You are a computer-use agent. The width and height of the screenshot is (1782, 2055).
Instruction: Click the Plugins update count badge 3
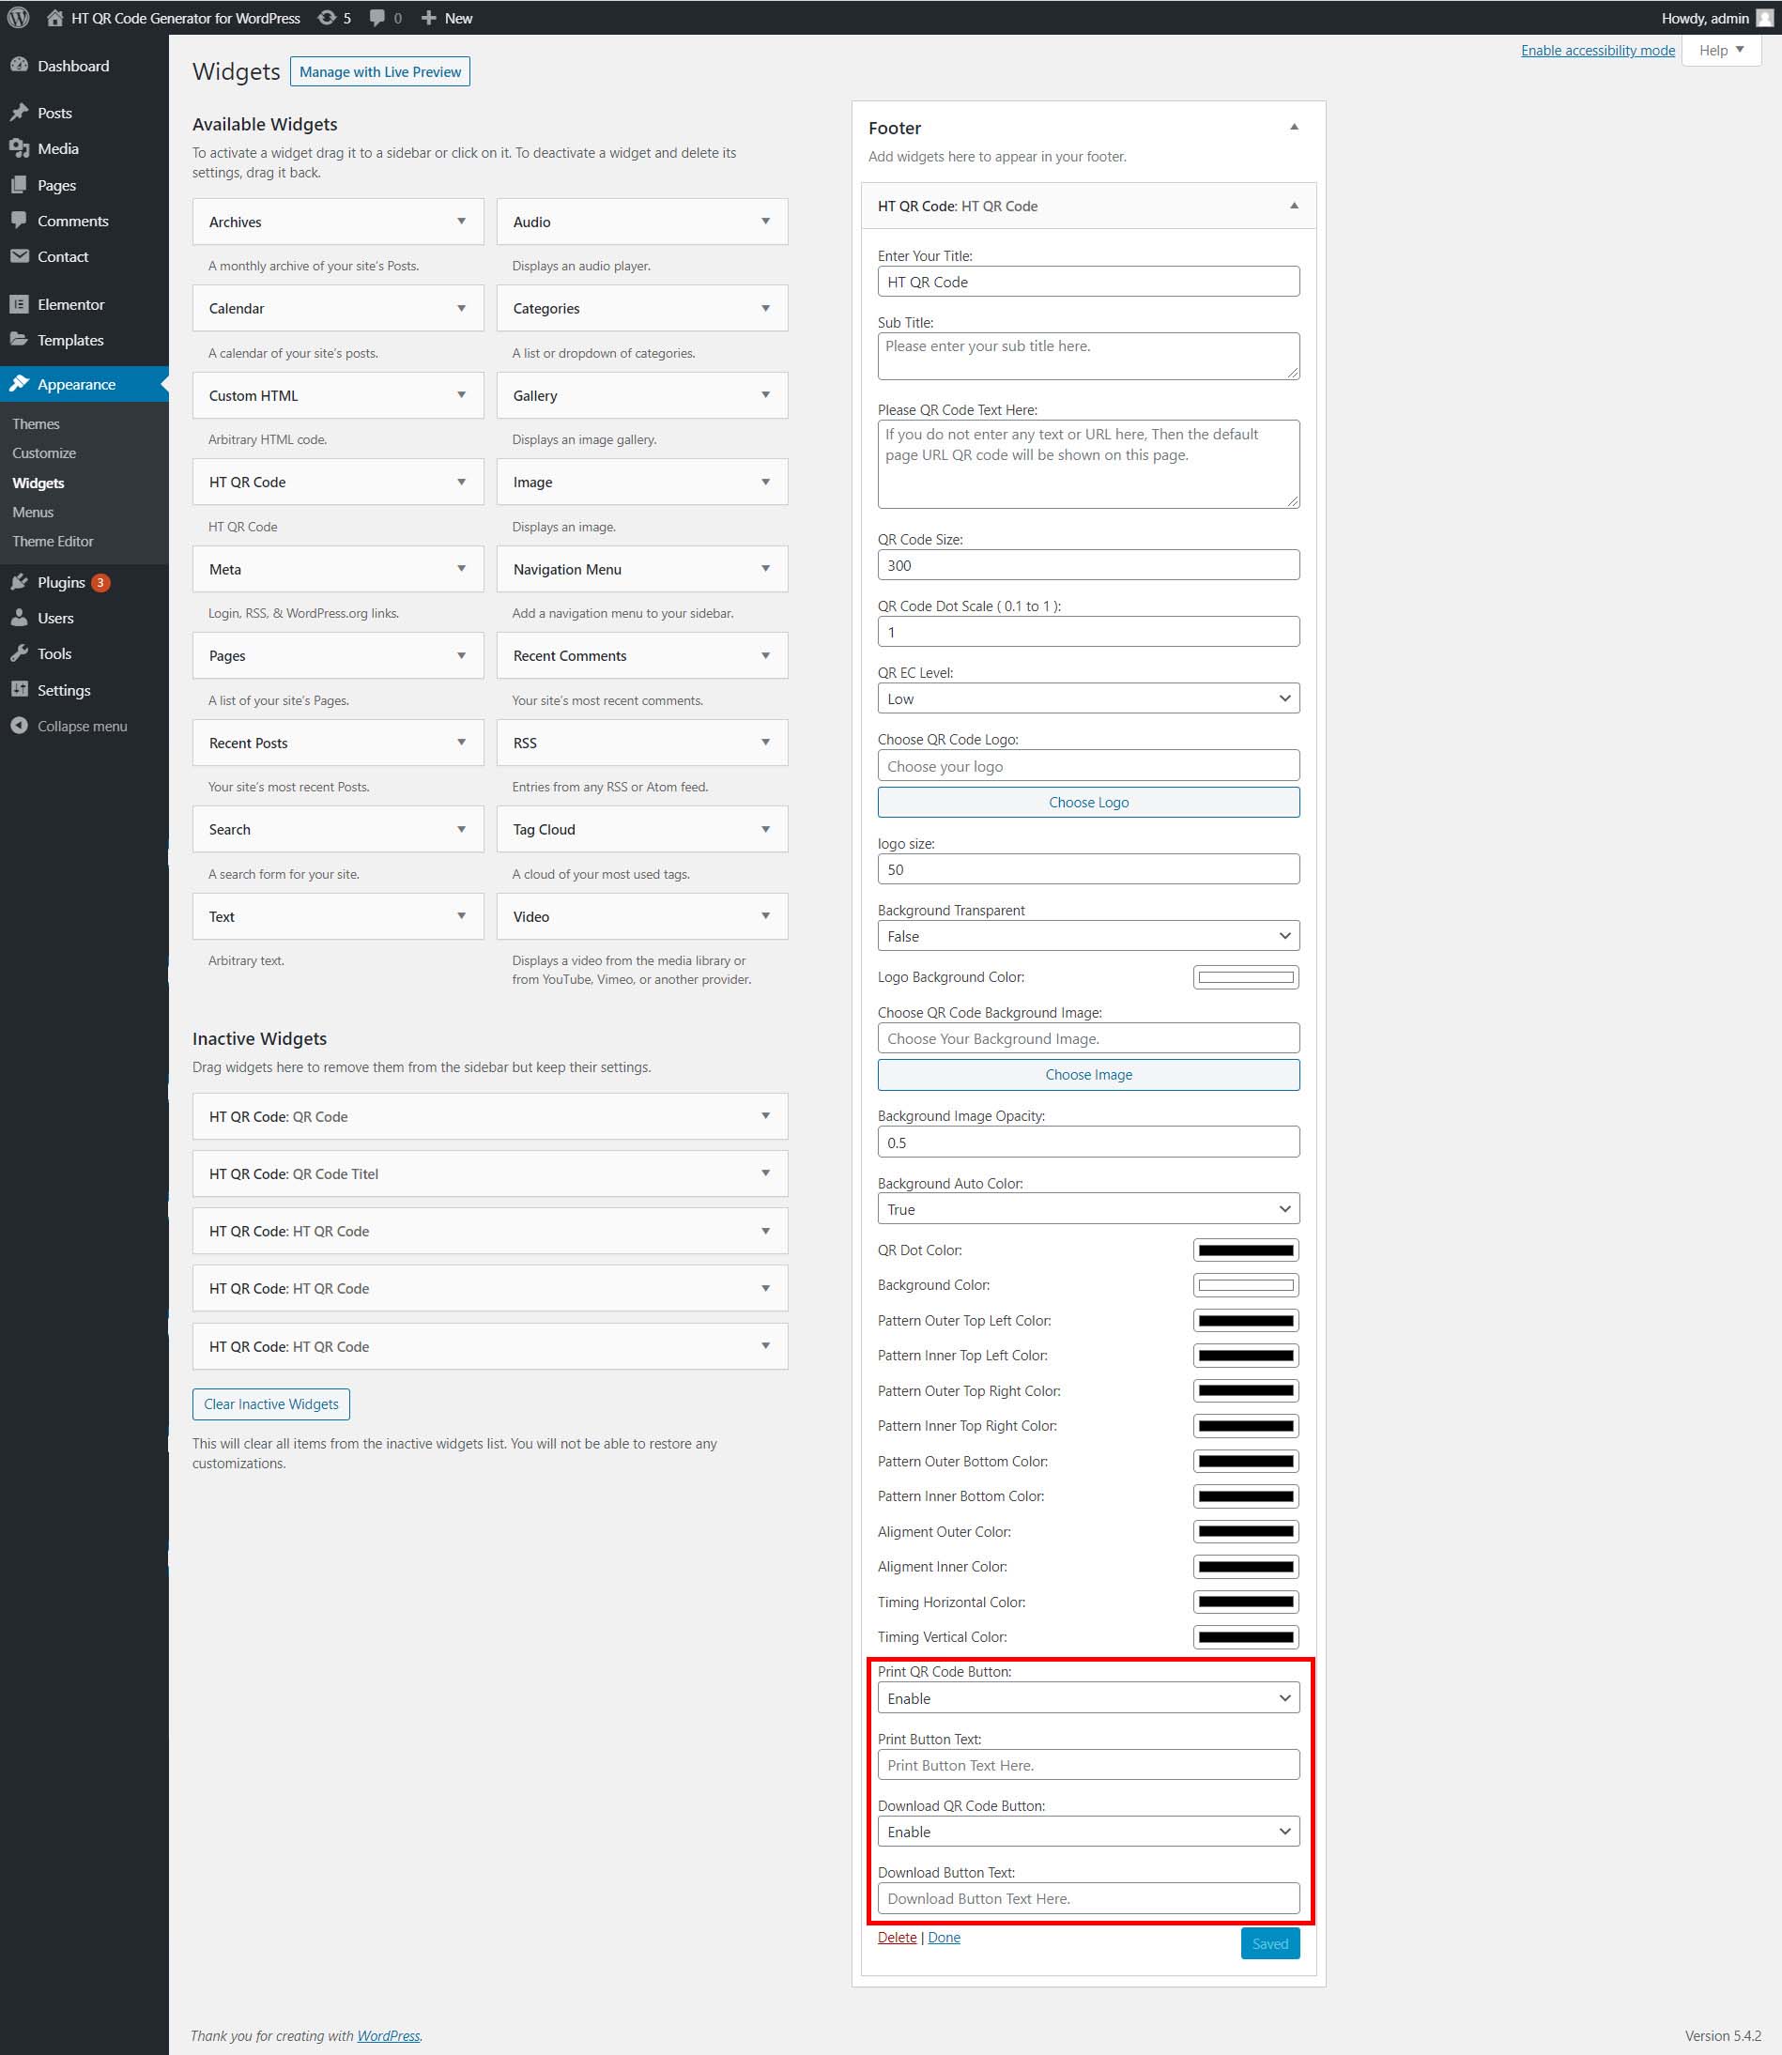click(x=100, y=583)
